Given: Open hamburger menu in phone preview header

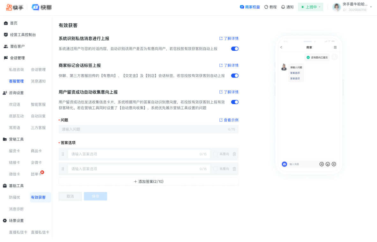Looking at the screenshot, I should 336,47.
